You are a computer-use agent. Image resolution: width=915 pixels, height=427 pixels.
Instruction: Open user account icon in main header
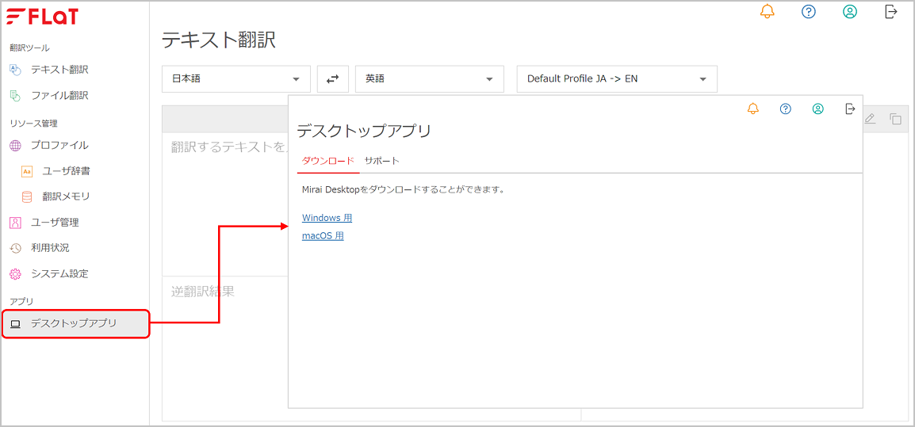click(850, 12)
